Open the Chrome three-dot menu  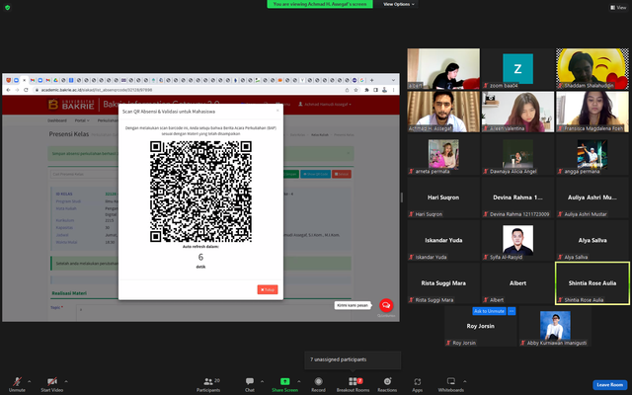pyautogui.click(x=394, y=90)
